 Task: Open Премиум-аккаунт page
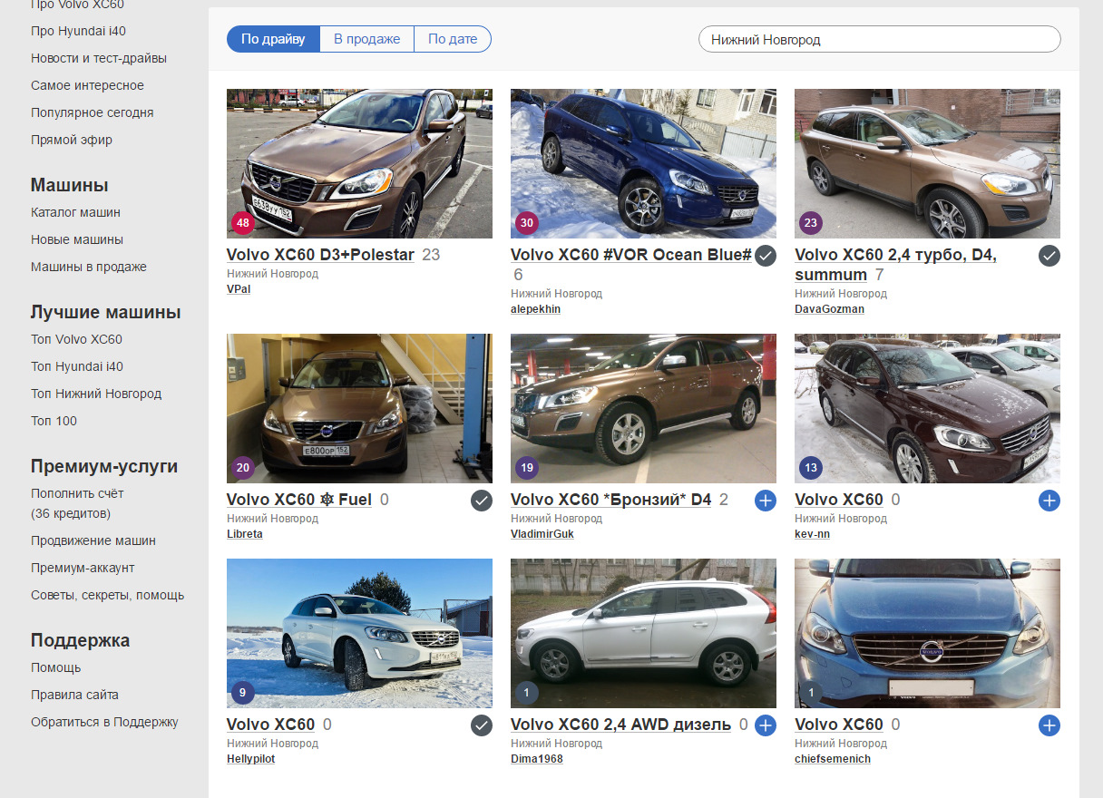pos(83,568)
